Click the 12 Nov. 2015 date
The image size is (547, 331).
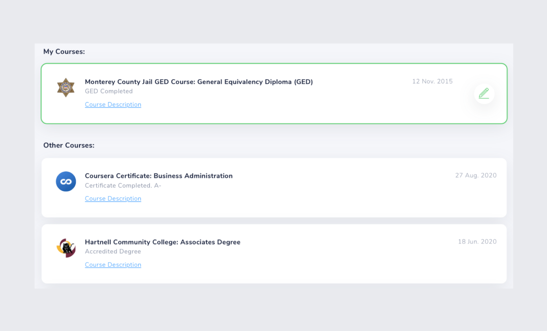pyautogui.click(x=432, y=81)
